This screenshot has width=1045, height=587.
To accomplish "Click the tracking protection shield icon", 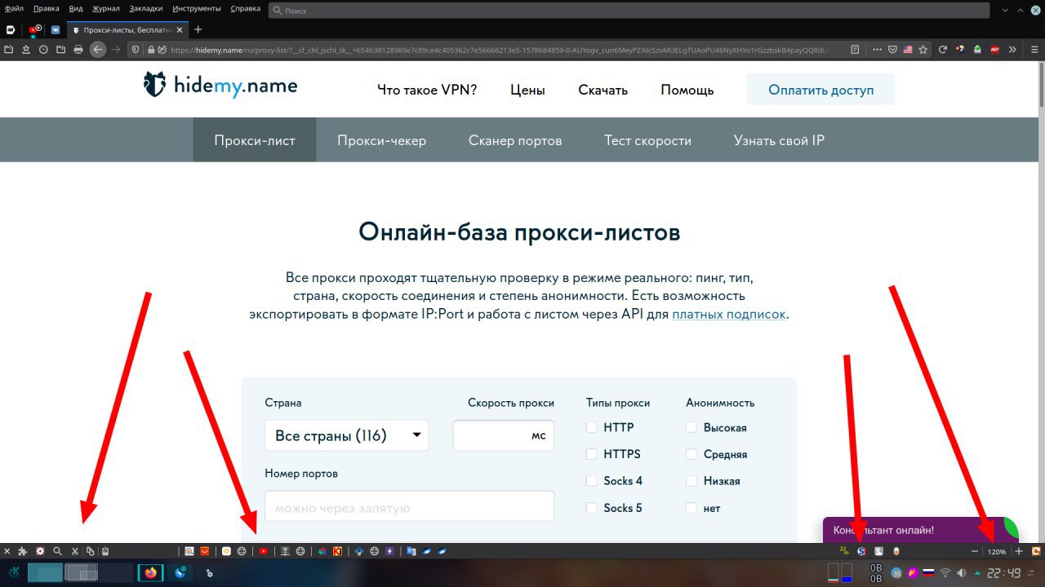I will [x=136, y=49].
